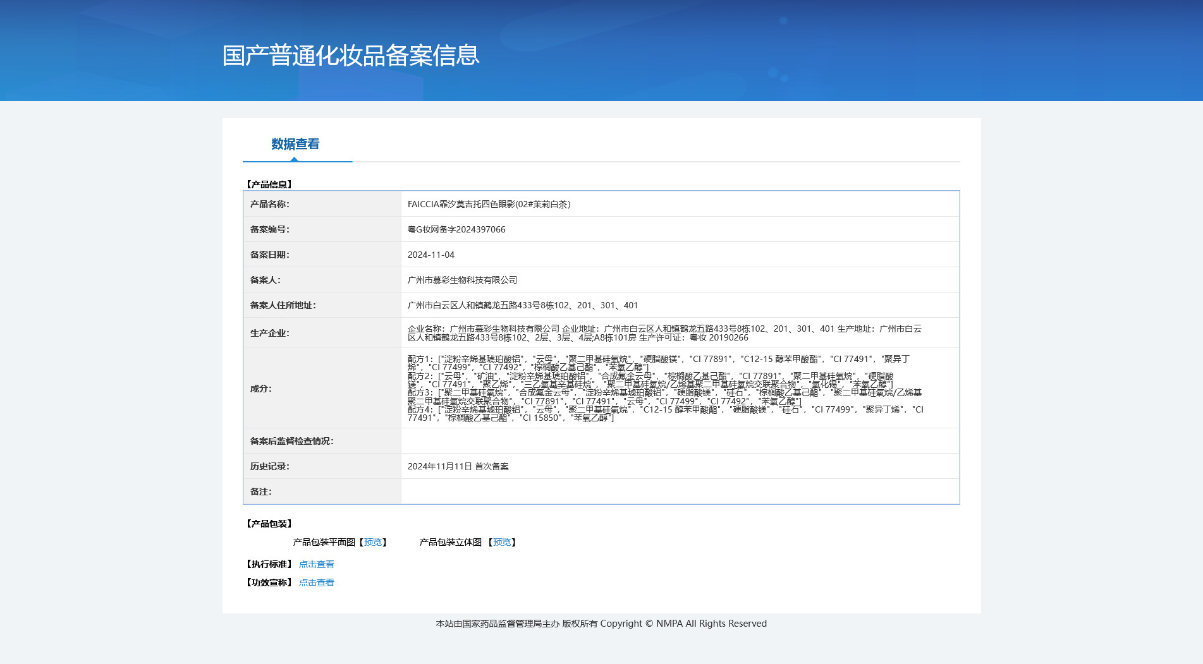Click the 产品信息 section heading
Screen dimensions: 1203x664
(269, 184)
